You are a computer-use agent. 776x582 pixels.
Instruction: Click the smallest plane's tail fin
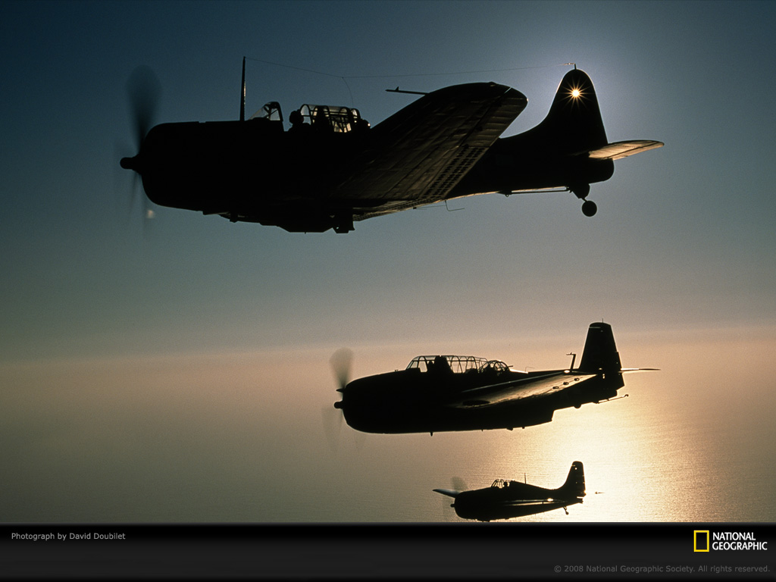coord(575,478)
